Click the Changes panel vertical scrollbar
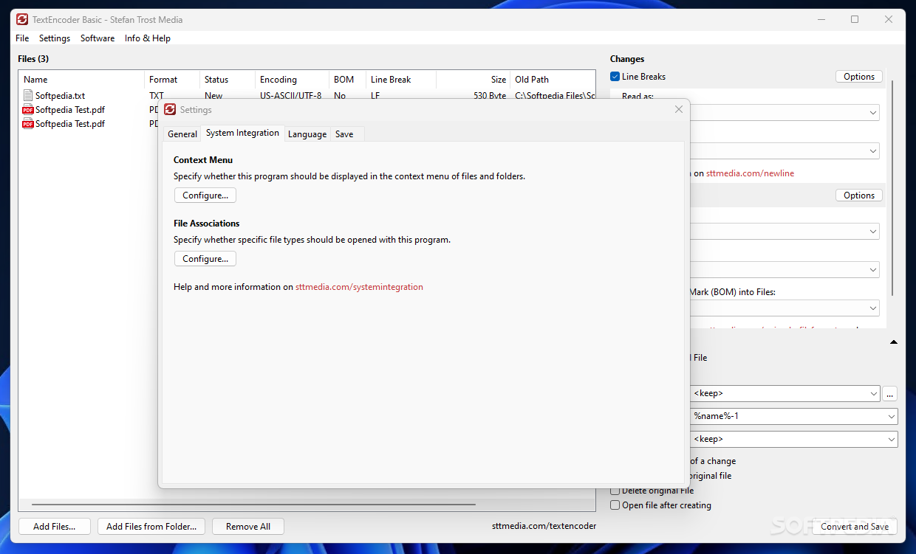This screenshot has width=916, height=554. click(x=892, y=188)
